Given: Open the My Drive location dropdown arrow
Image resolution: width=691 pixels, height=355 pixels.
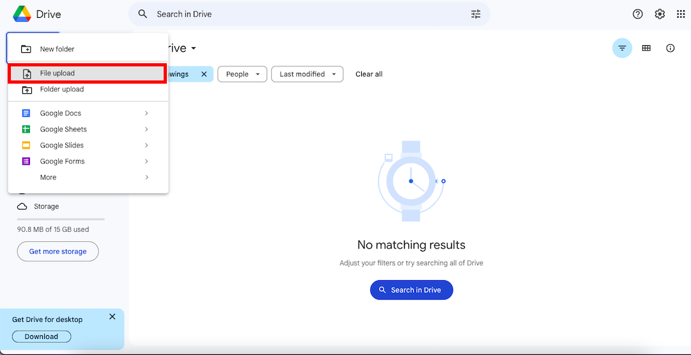Looking at the screenshot, I should pos(194,49).
